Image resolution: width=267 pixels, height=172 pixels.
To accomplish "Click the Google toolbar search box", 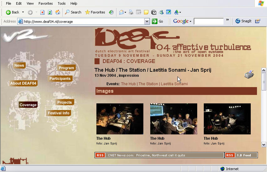I will pos(208,21).
